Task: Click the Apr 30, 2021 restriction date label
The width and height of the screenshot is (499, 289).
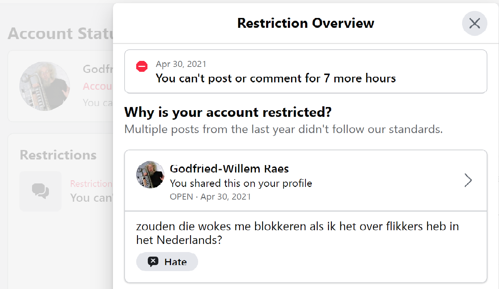Action: tap(181, 64)
